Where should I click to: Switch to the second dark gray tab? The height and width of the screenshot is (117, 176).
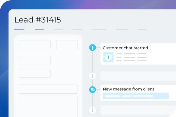coord(39,29)
